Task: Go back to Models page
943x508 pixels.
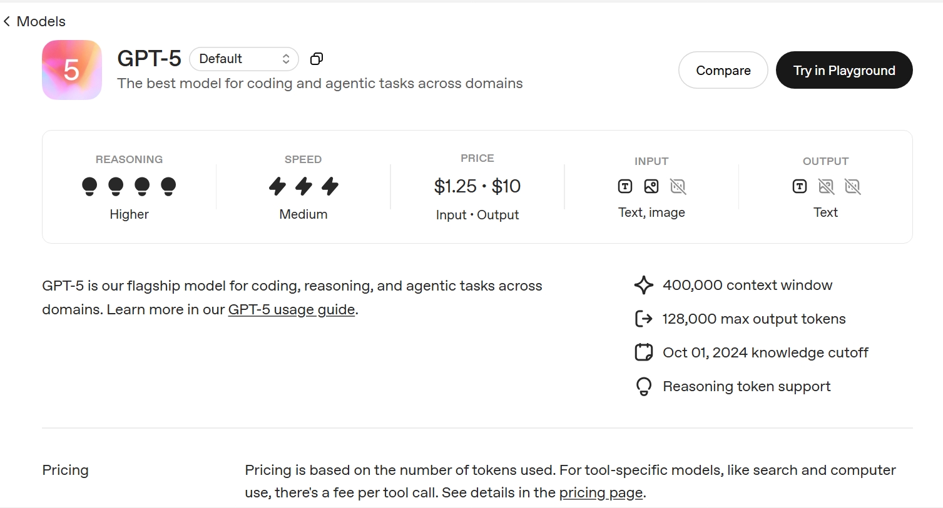Action: click(x=41, y=21)
